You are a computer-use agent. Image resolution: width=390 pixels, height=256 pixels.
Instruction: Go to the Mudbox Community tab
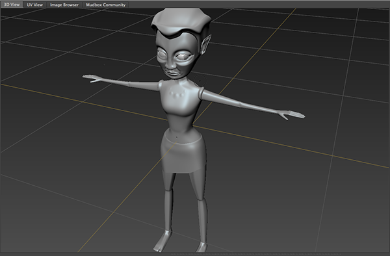(x=106, y=5)
